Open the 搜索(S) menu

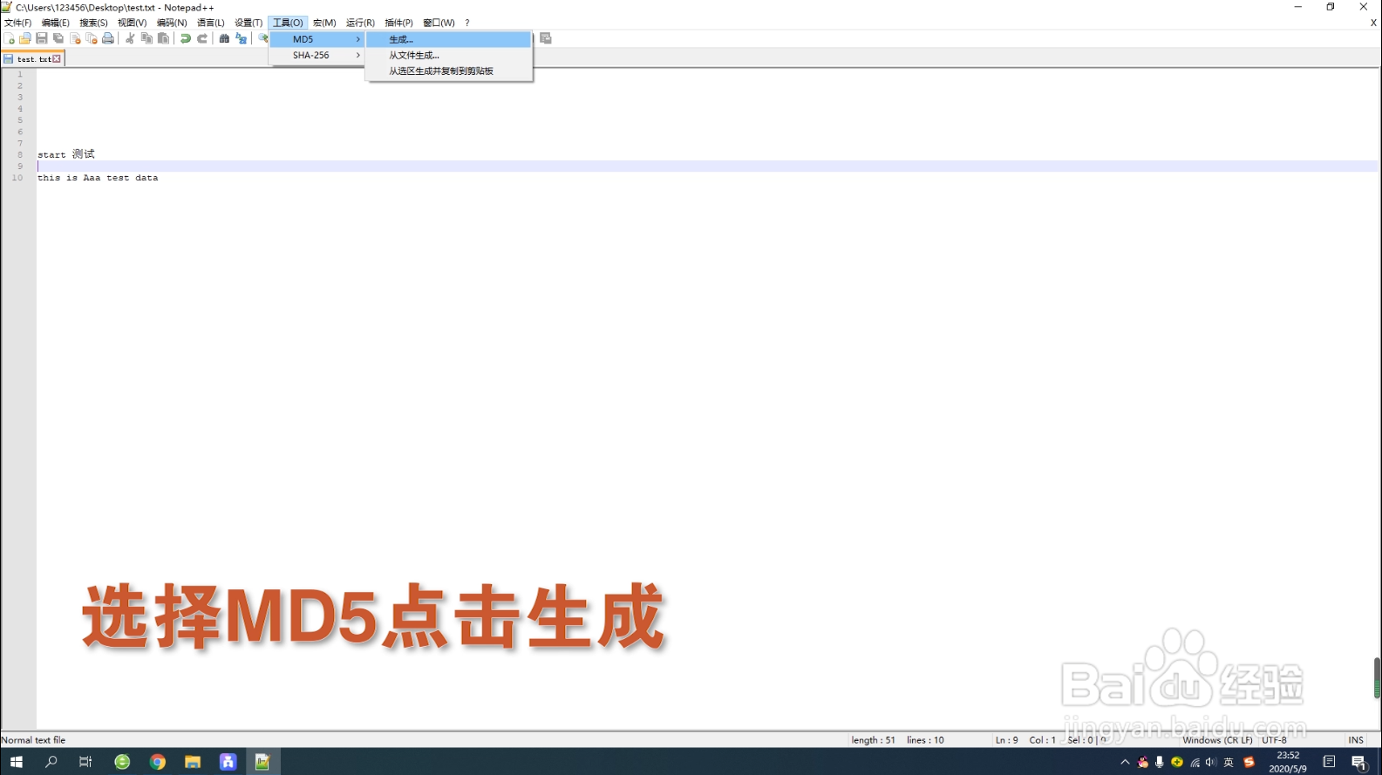point(94,23)
